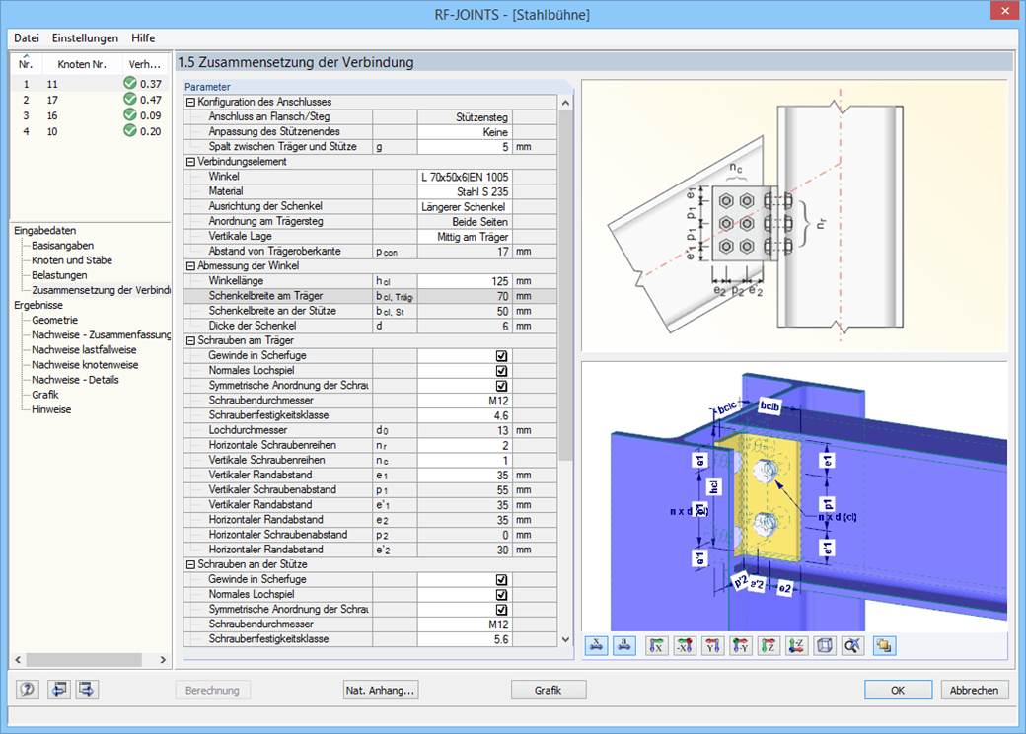Collapse Schrauben am Träger section

click(x=191, y=340)
